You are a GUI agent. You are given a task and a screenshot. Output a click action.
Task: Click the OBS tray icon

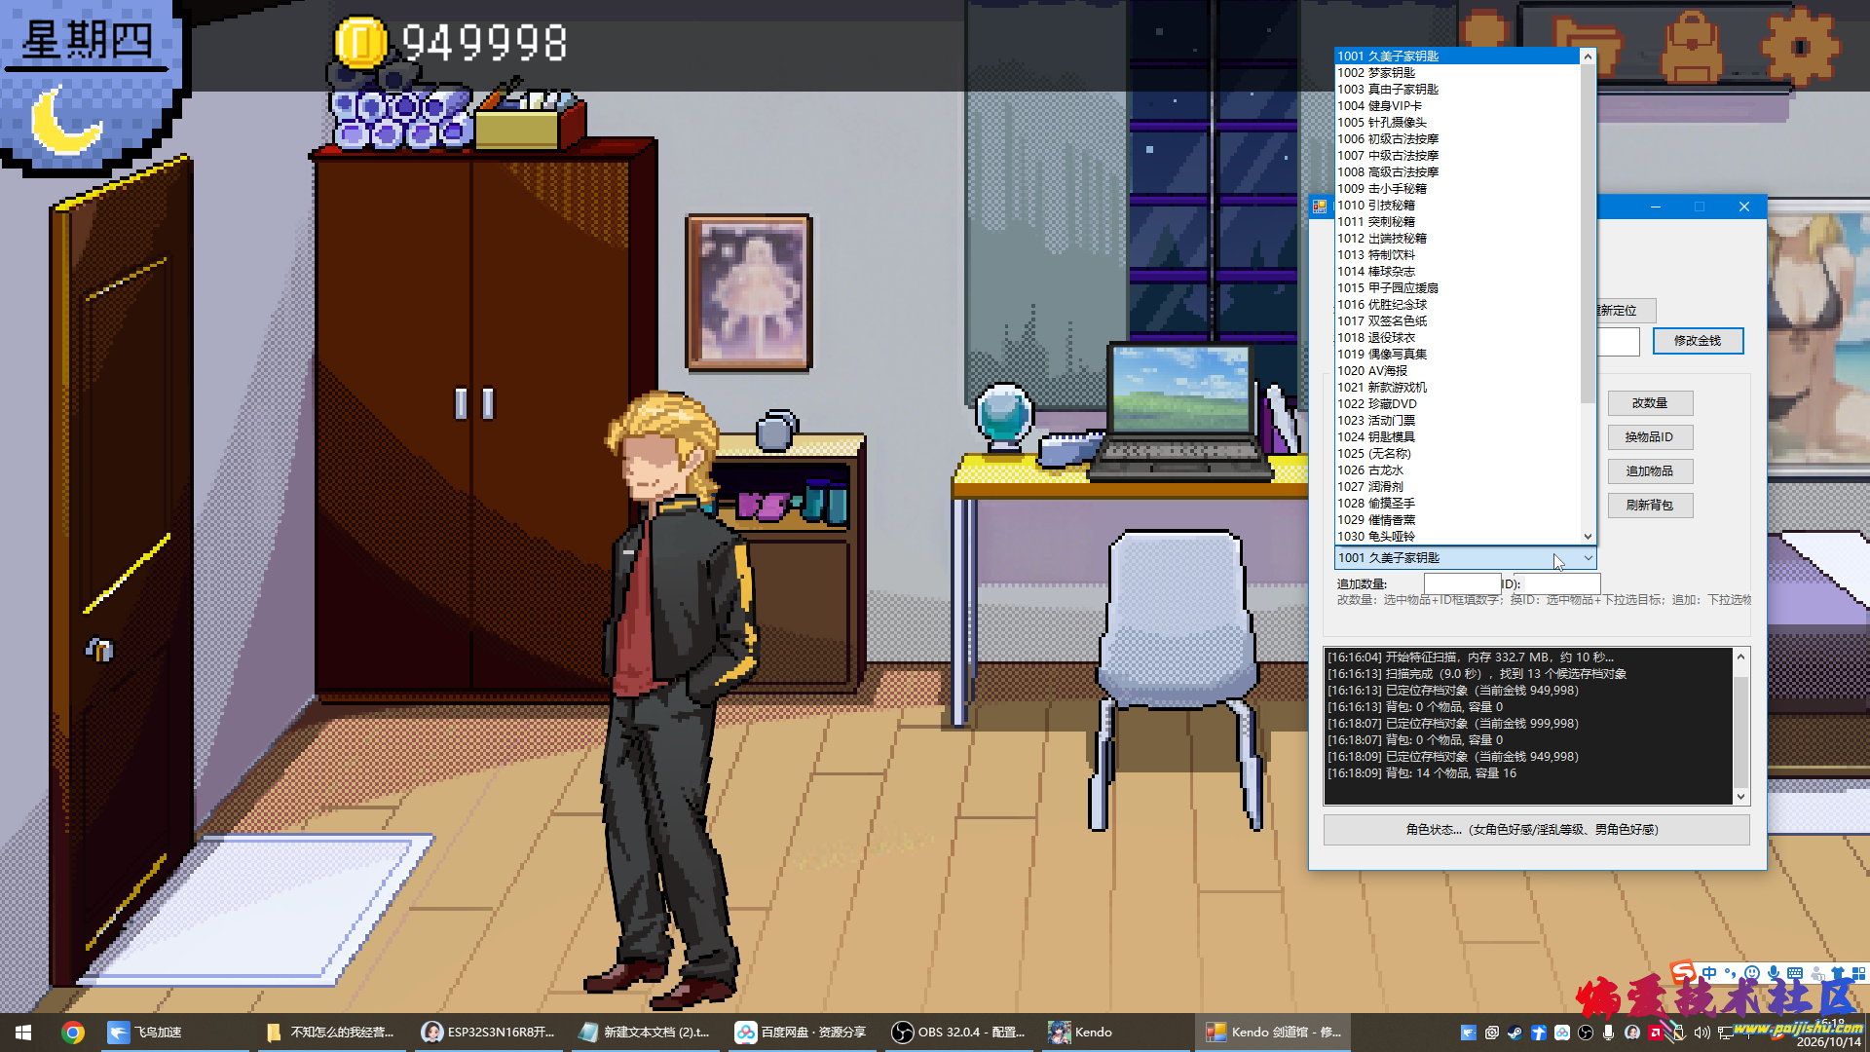pyautogui.click(x=1586, y=1033)
